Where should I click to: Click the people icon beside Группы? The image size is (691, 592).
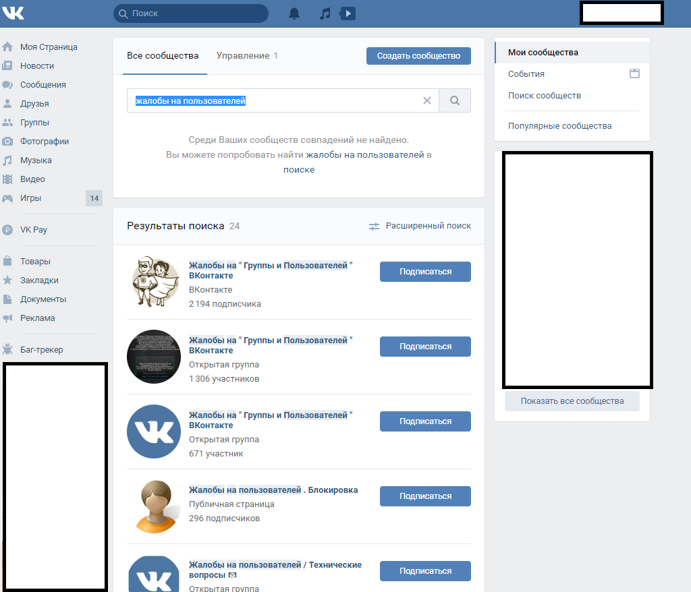pyautogui.click(x=7, y=123)
